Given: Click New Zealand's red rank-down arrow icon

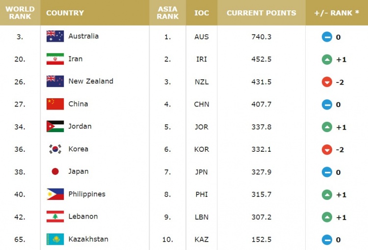Looking at the screenshot, I should tap(327, 82).
